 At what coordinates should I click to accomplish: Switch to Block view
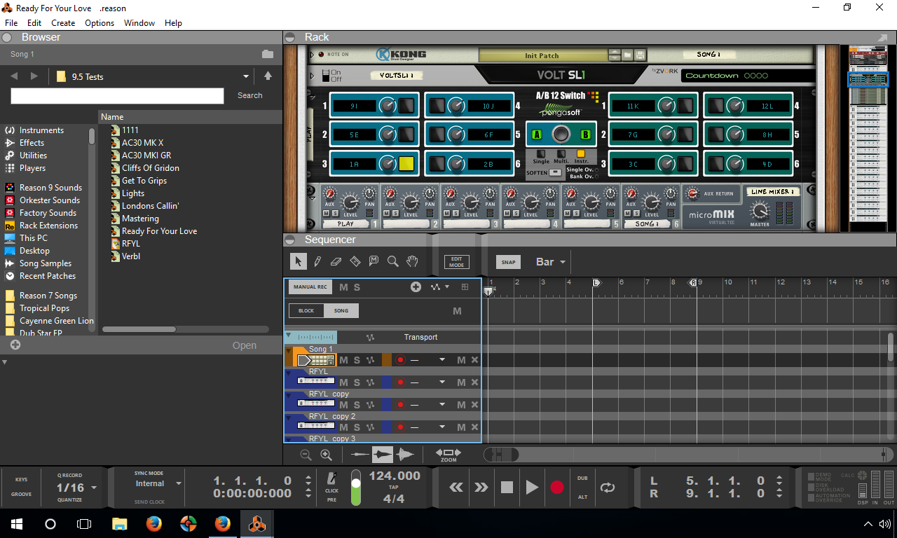coord(306,311)
